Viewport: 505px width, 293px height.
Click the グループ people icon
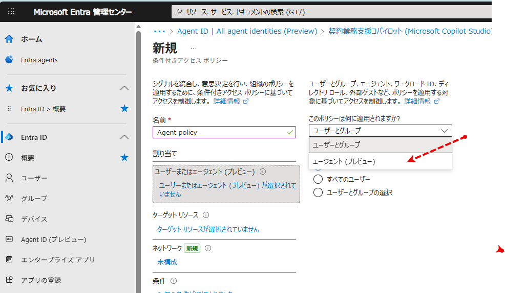(x=9, y=198)
